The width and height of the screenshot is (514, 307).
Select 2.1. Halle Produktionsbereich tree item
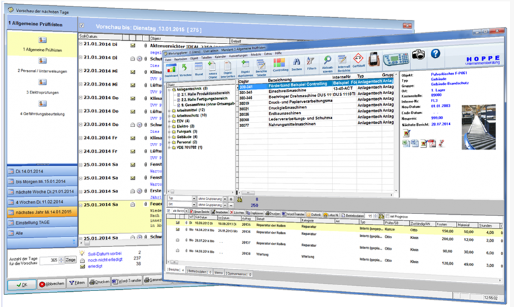tap(205, 94)
